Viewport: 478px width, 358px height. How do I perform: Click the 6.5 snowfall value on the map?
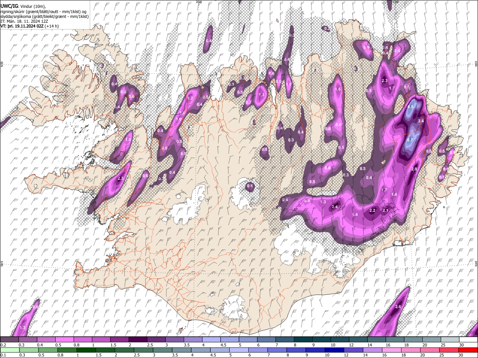pos(411,107)
